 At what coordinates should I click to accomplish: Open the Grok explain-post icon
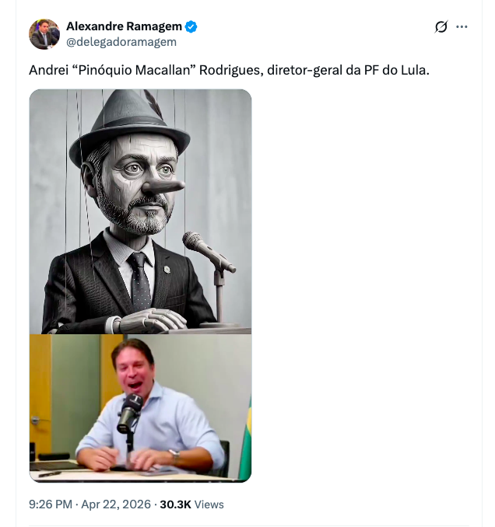click(441, 27)
